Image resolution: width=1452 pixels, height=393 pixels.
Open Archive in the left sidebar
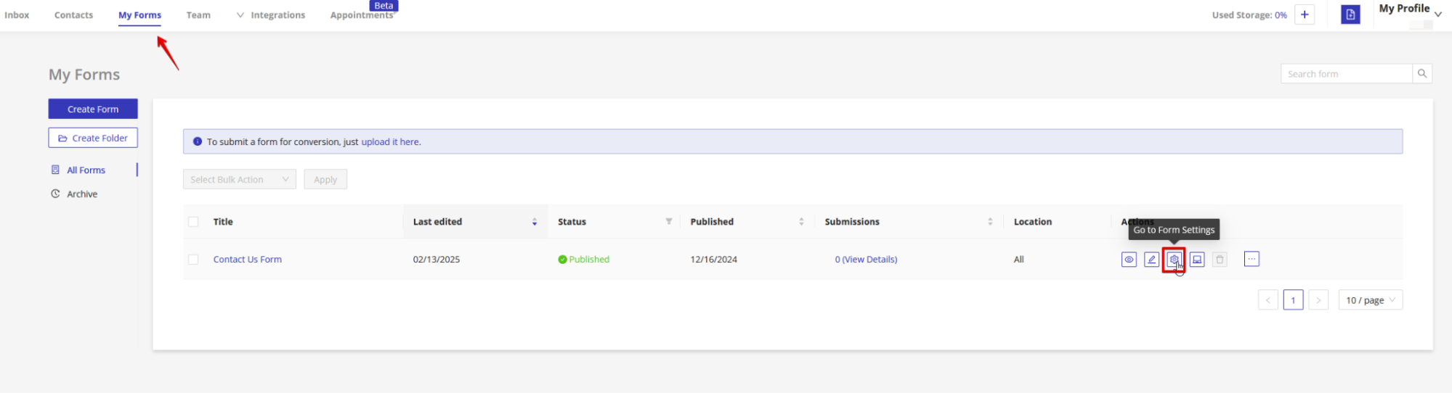point(82,194)
